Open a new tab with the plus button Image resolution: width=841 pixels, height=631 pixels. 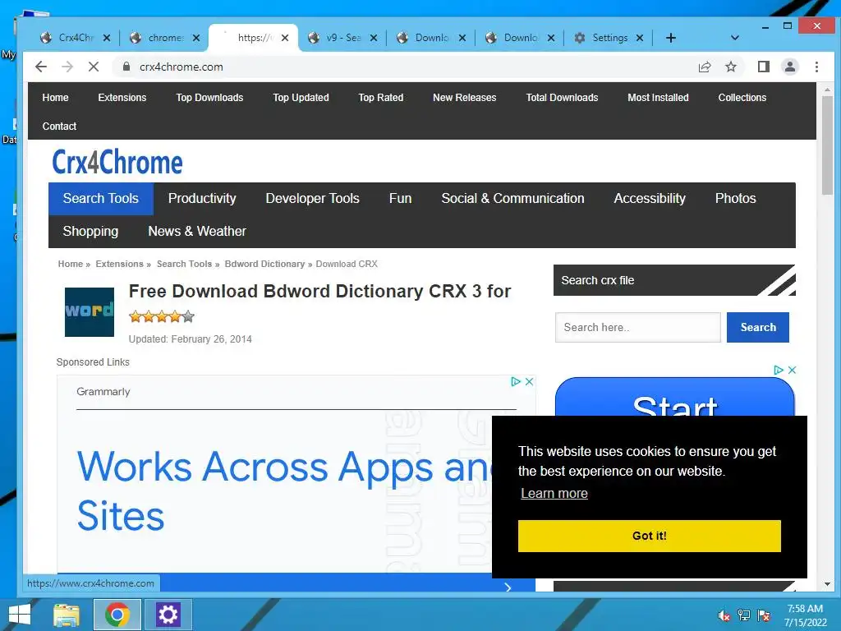670,38
